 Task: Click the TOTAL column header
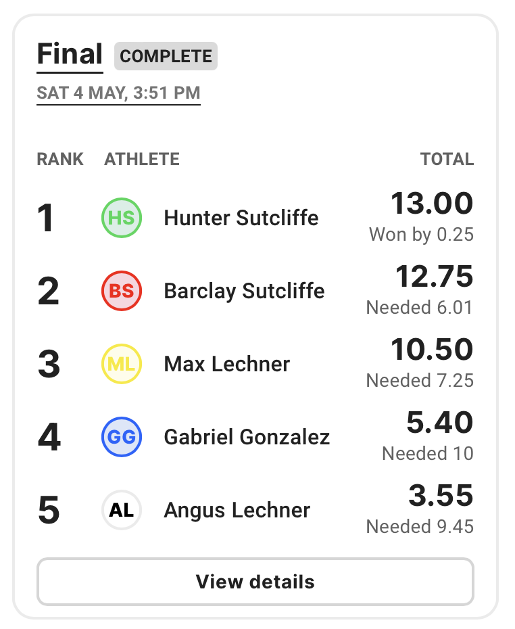click(447, 159)
